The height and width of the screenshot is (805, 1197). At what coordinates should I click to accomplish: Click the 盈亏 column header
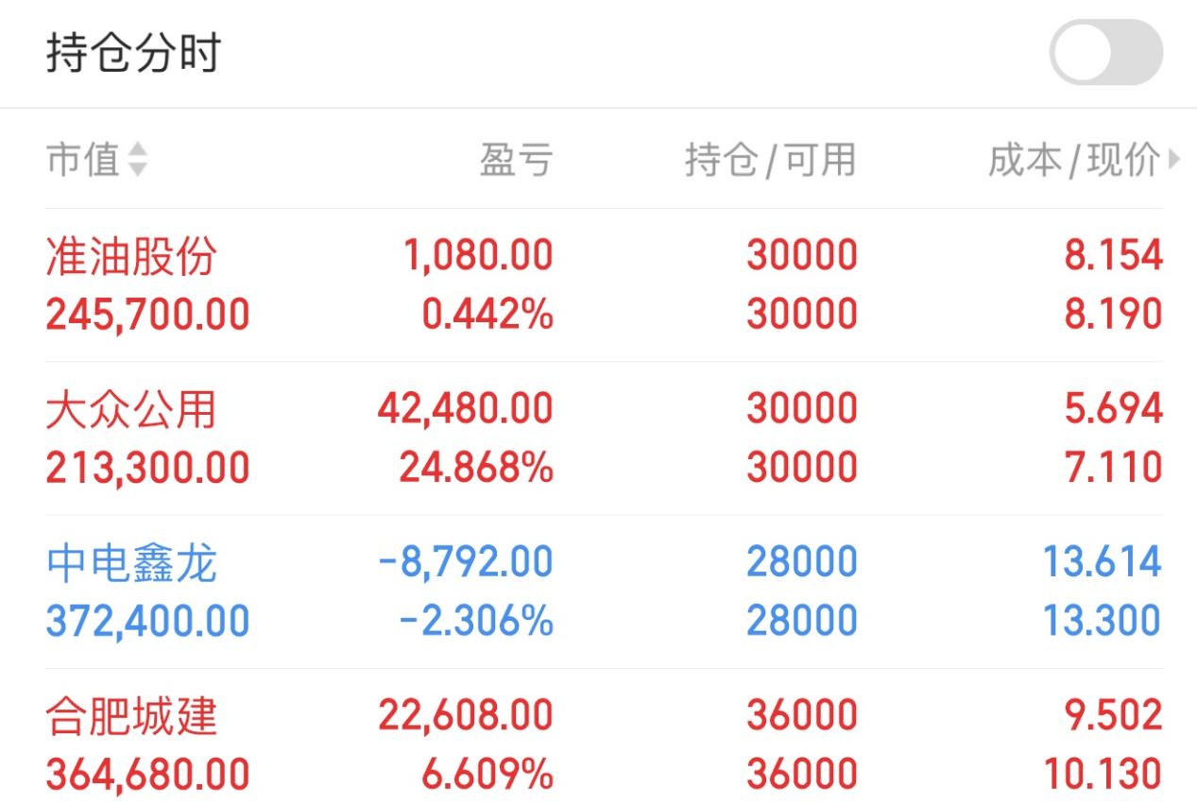point(516,160)
